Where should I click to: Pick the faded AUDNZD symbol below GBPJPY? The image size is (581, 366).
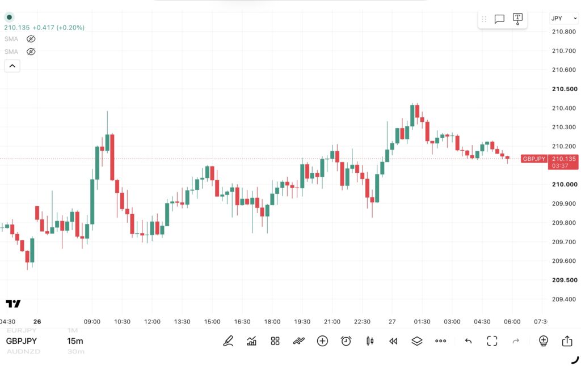[x=23, y=351]
